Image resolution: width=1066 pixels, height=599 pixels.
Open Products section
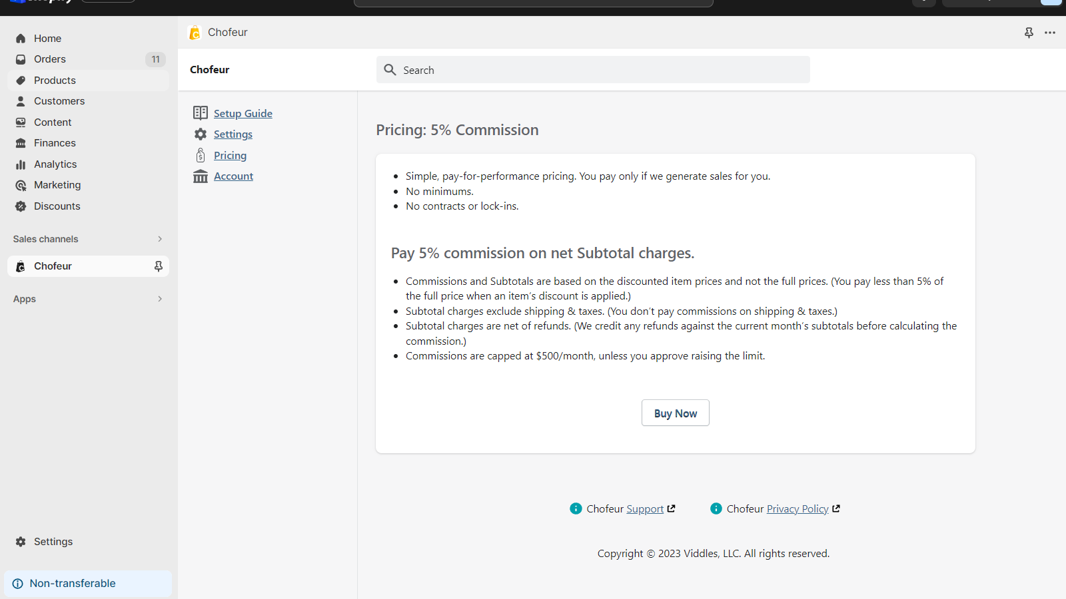coord(88,81)
